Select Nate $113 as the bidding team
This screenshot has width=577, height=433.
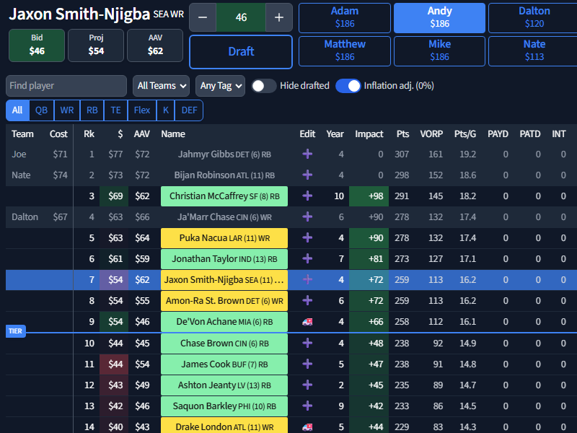click(534, 51)
